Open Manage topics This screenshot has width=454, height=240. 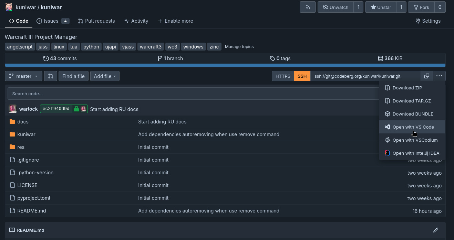[239, 46]
